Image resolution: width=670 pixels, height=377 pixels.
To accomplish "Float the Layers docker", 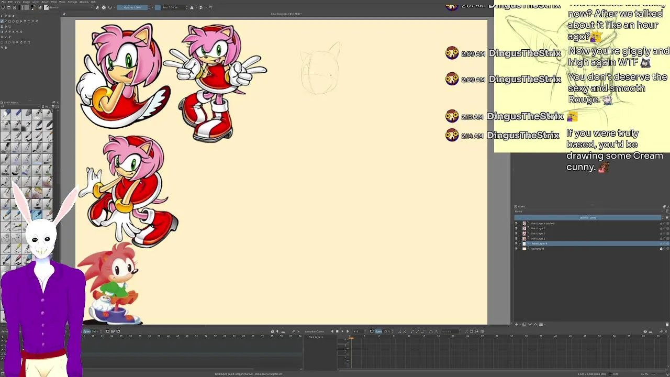I will click(x=664, y=207).
